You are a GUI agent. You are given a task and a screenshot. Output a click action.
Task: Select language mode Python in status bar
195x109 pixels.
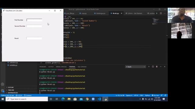tap(147, 95)
